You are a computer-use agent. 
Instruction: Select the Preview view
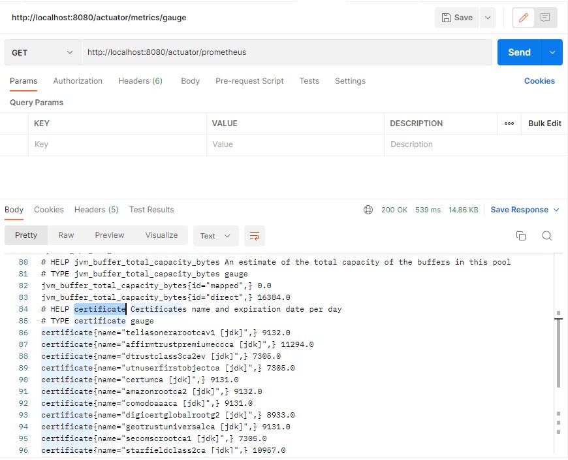(x=110, y=235)
